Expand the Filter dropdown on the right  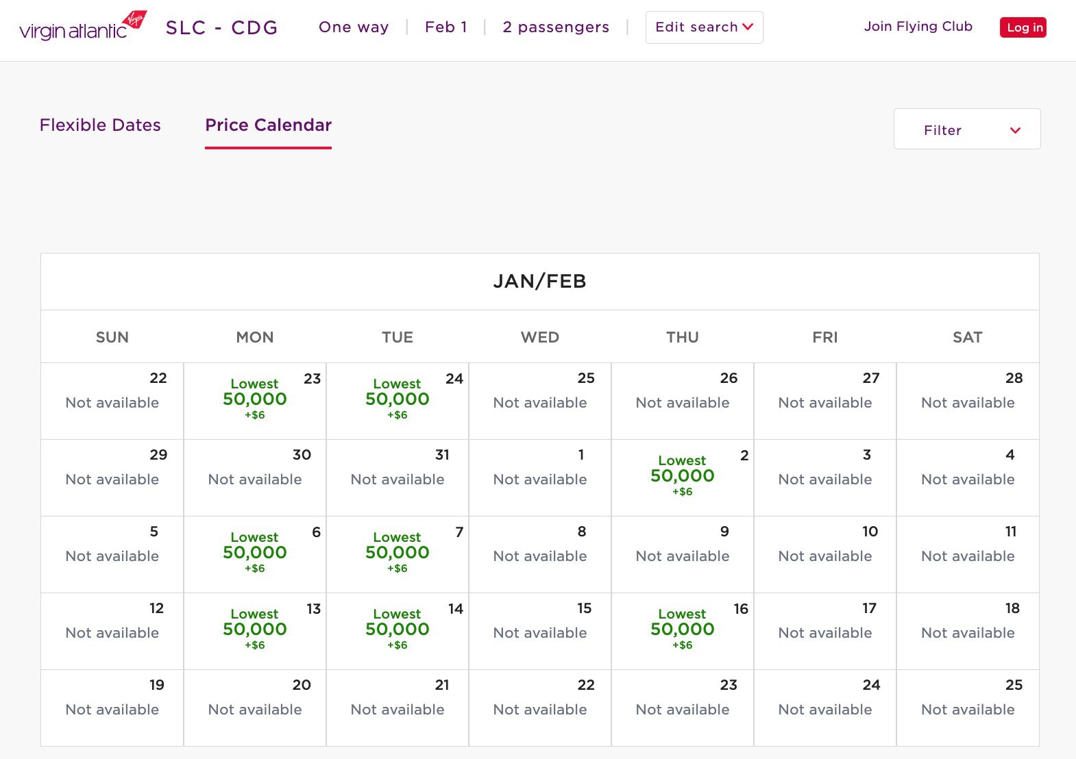966,129
